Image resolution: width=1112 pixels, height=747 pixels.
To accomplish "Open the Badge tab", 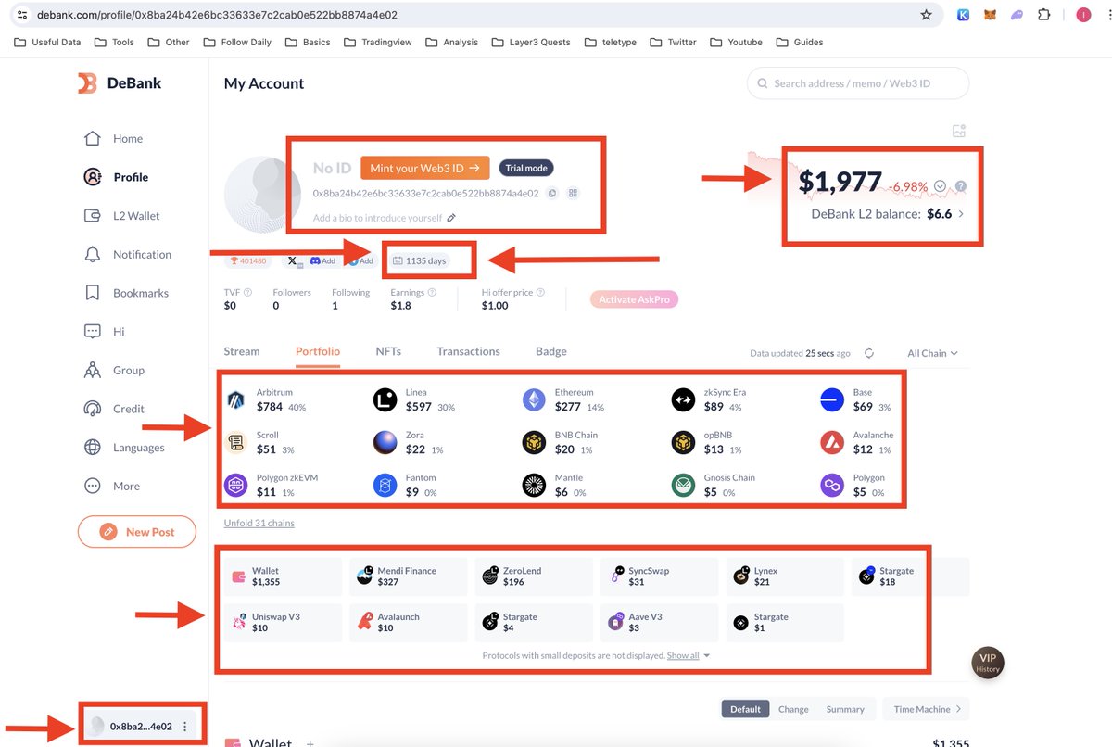I will tap(551, 351).
